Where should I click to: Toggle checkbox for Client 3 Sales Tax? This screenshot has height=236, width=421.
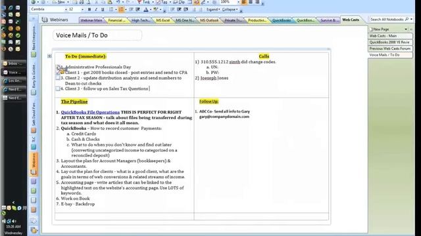point(58,88)
